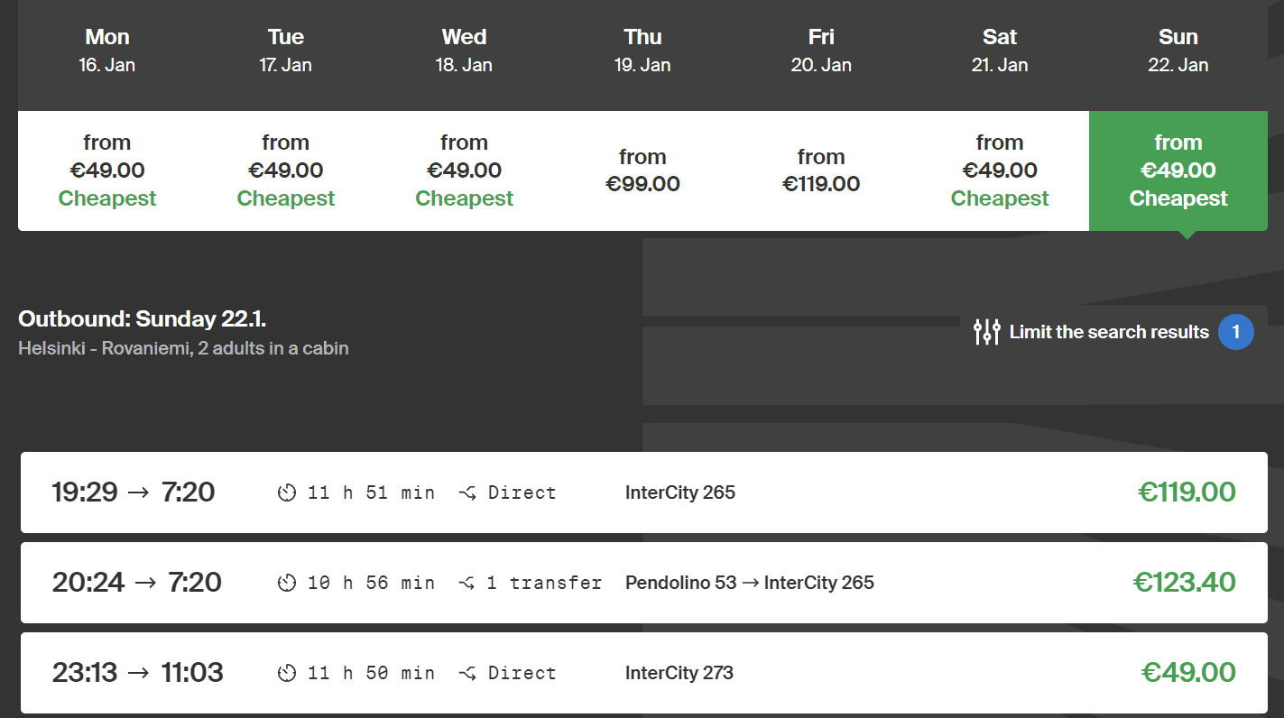Choose Wednesday 18 Jan €49.00 option
Image resolution: width=1284 pixels, height=718 pixels.
(x=464, y=170)
